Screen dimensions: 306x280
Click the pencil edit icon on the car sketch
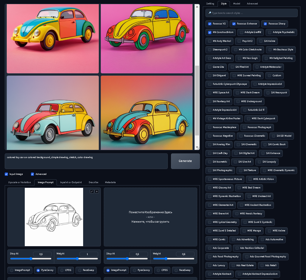click(x=92, y=191)
